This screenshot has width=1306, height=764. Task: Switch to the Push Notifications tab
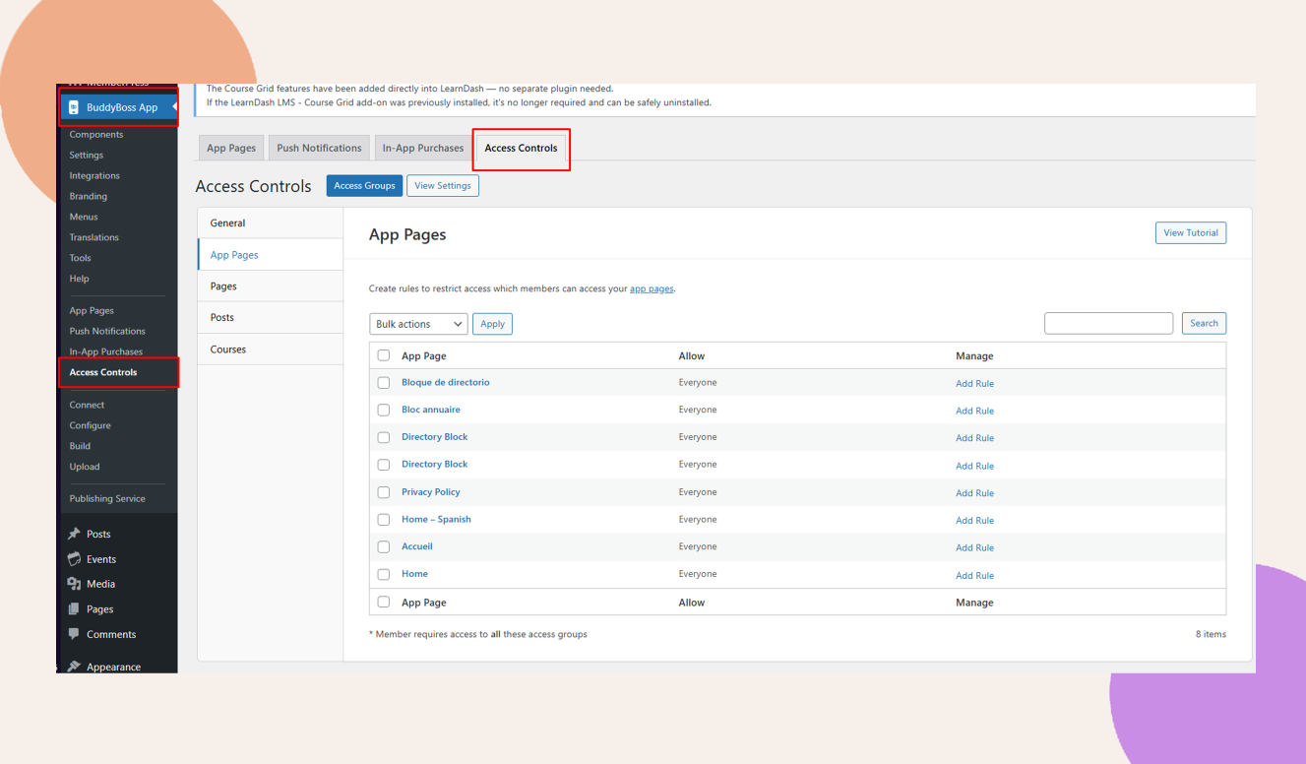tap(319, 148)
